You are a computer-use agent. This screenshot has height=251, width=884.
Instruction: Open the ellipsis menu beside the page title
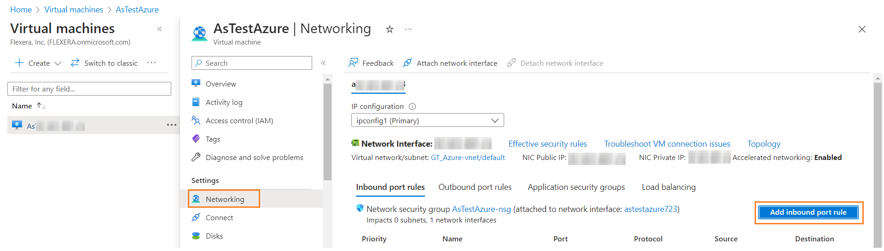coord(408,29)
